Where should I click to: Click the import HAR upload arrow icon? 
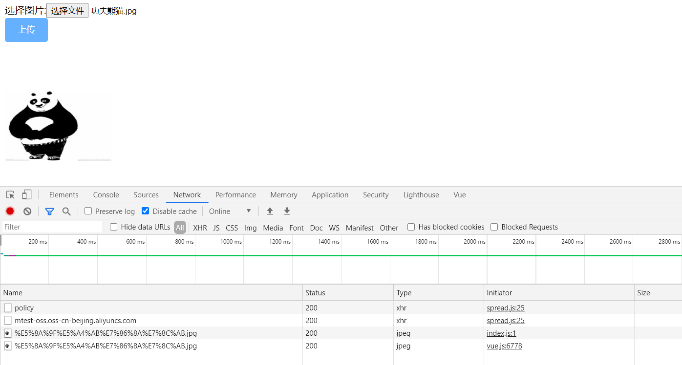pyautogui.click(x=270, y=211)
